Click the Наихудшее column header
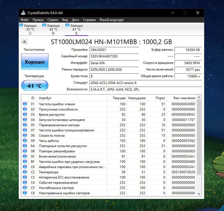This screenshot has height=211, width=224. click(137, 98)
